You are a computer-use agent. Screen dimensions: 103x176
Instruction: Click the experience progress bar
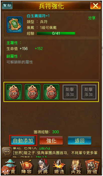tap(56, 34)
